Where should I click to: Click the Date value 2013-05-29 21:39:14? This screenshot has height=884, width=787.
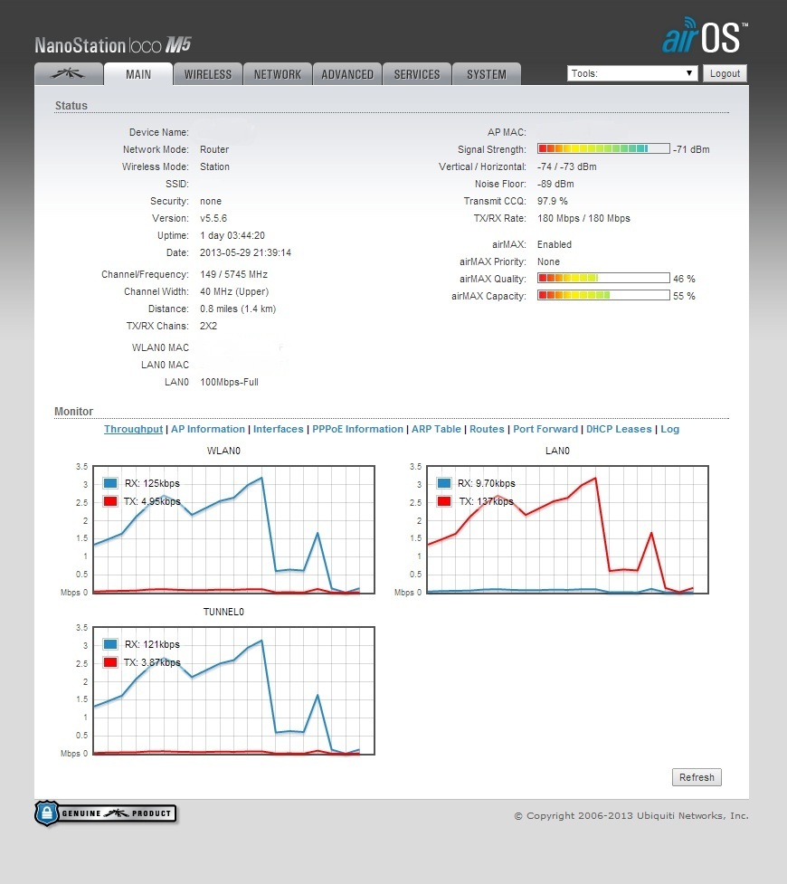(246, 252)
